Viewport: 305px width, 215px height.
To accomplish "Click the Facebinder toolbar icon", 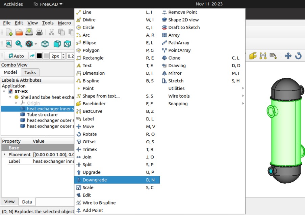I will click(253, 56).
